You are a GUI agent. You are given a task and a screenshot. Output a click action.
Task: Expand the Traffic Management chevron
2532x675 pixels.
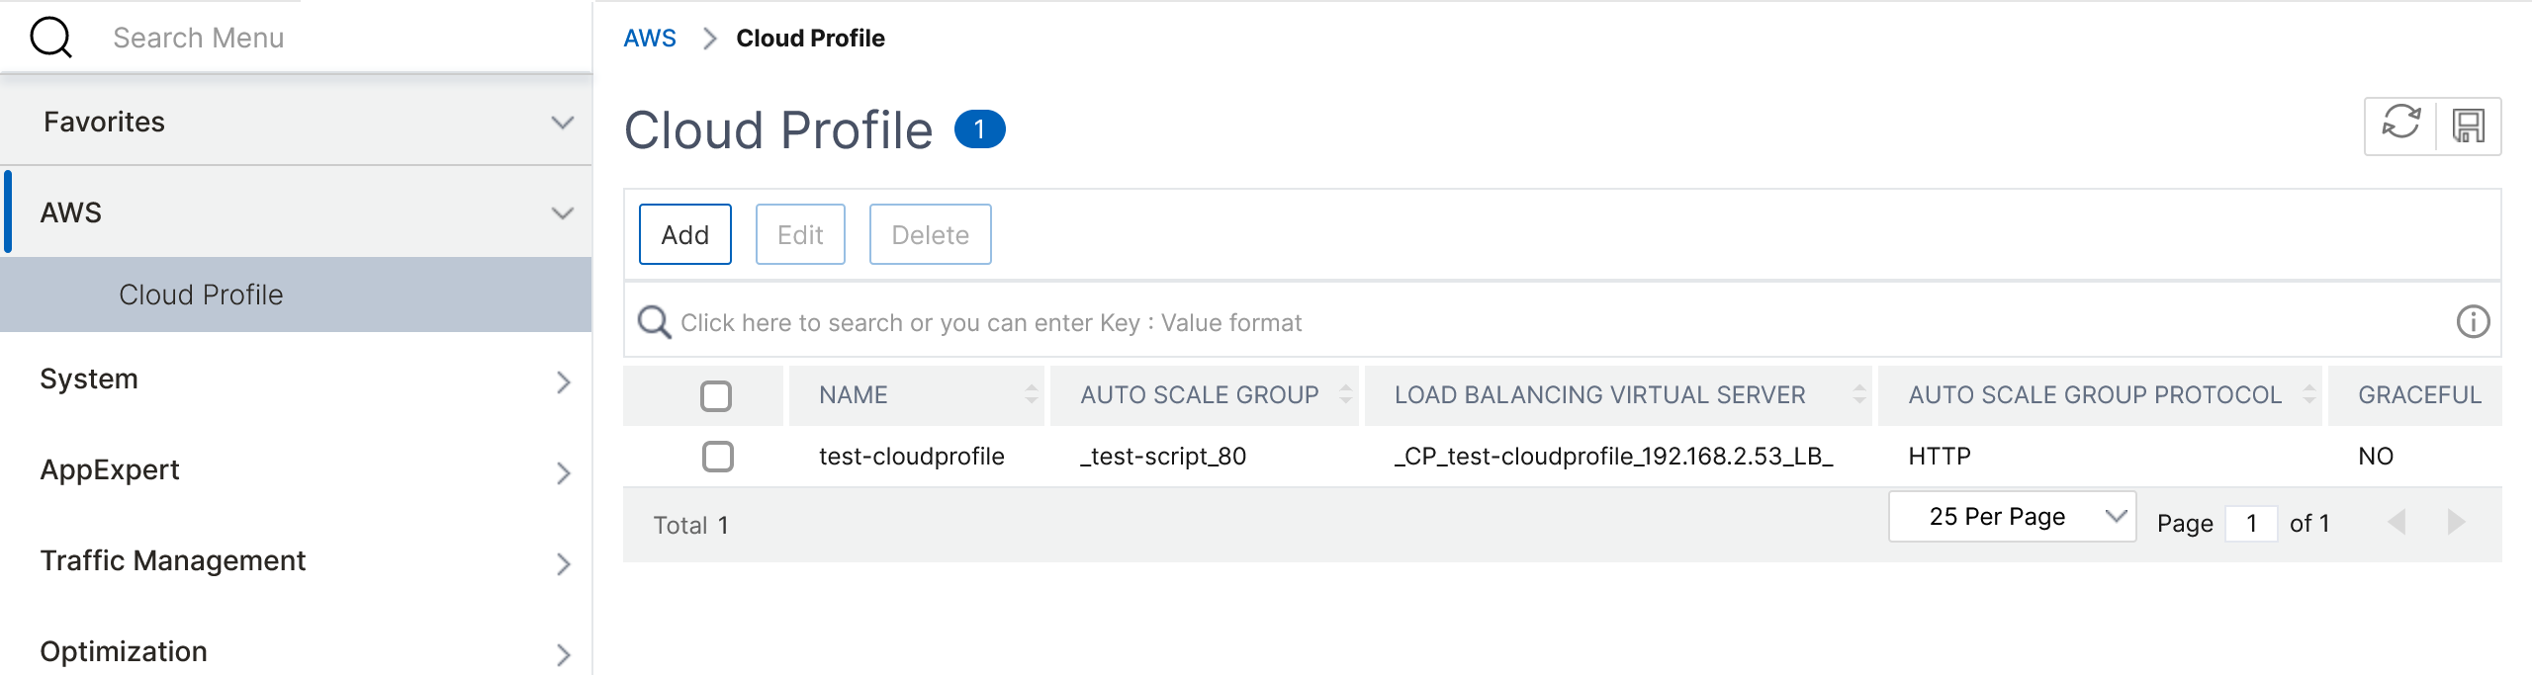click(x=564, y=564)
